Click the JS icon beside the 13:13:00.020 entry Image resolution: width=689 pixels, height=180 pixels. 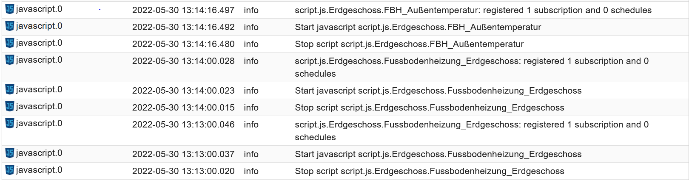click(10, 170)
